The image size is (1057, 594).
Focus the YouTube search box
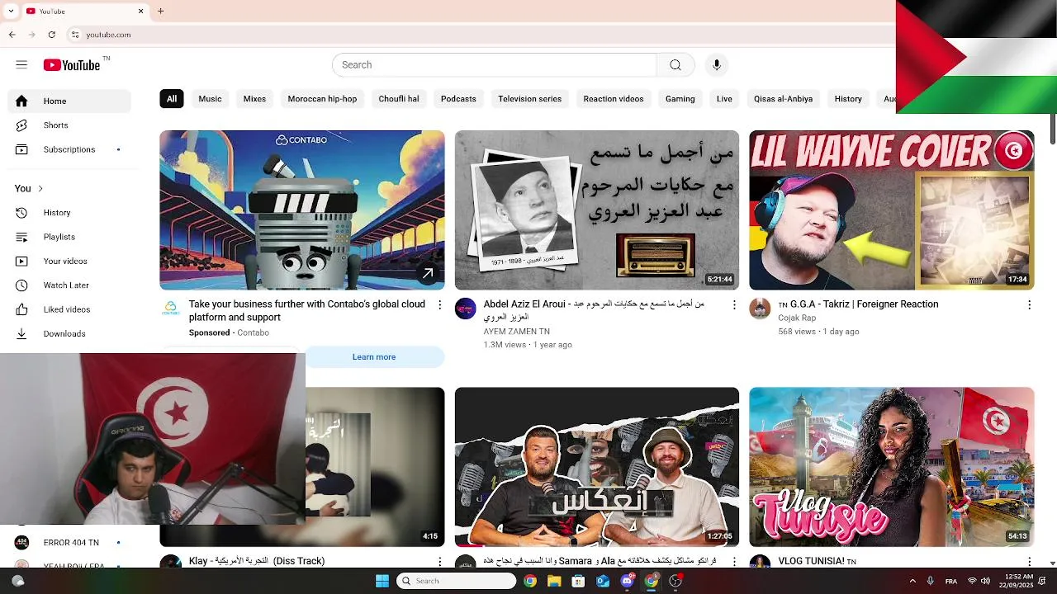pyautogui.click(x=494, y=64)
